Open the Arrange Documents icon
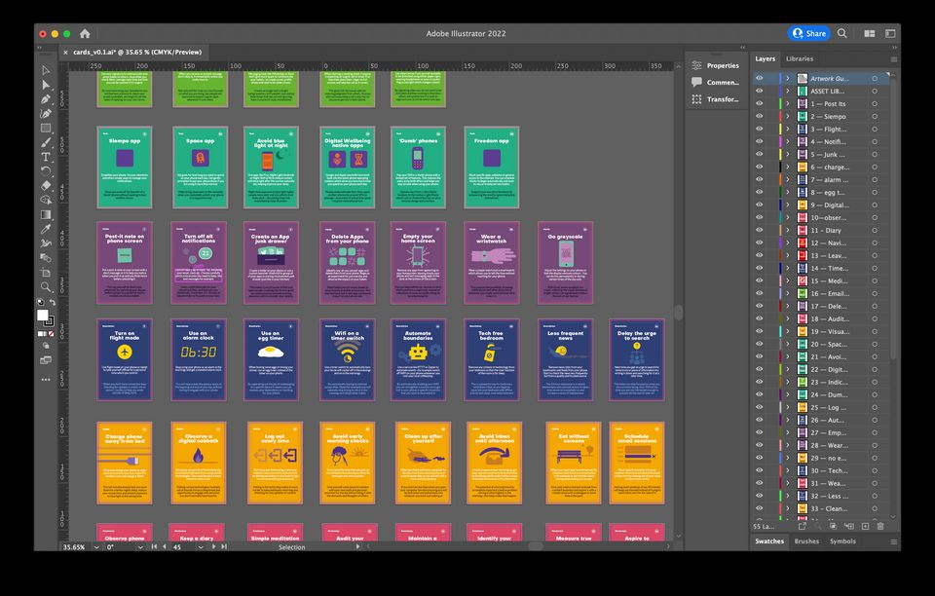 click(x=870, y=33)
